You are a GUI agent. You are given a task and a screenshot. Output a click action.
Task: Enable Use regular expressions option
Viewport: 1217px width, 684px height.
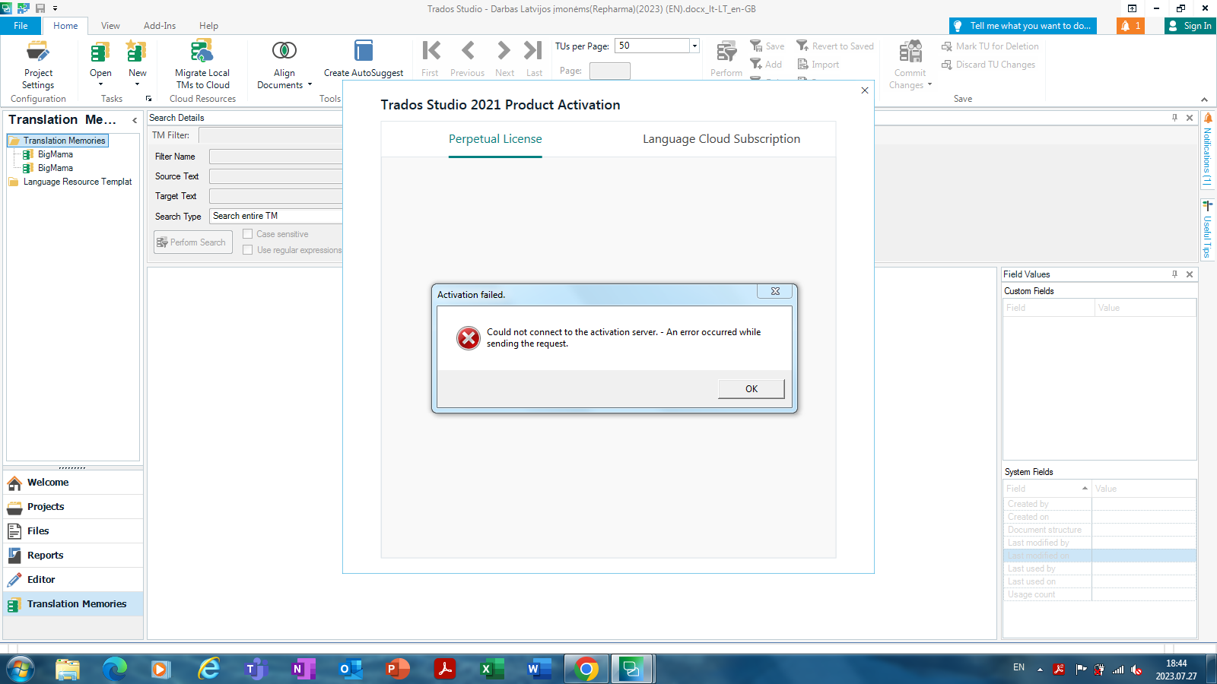(x=247, y=249)
